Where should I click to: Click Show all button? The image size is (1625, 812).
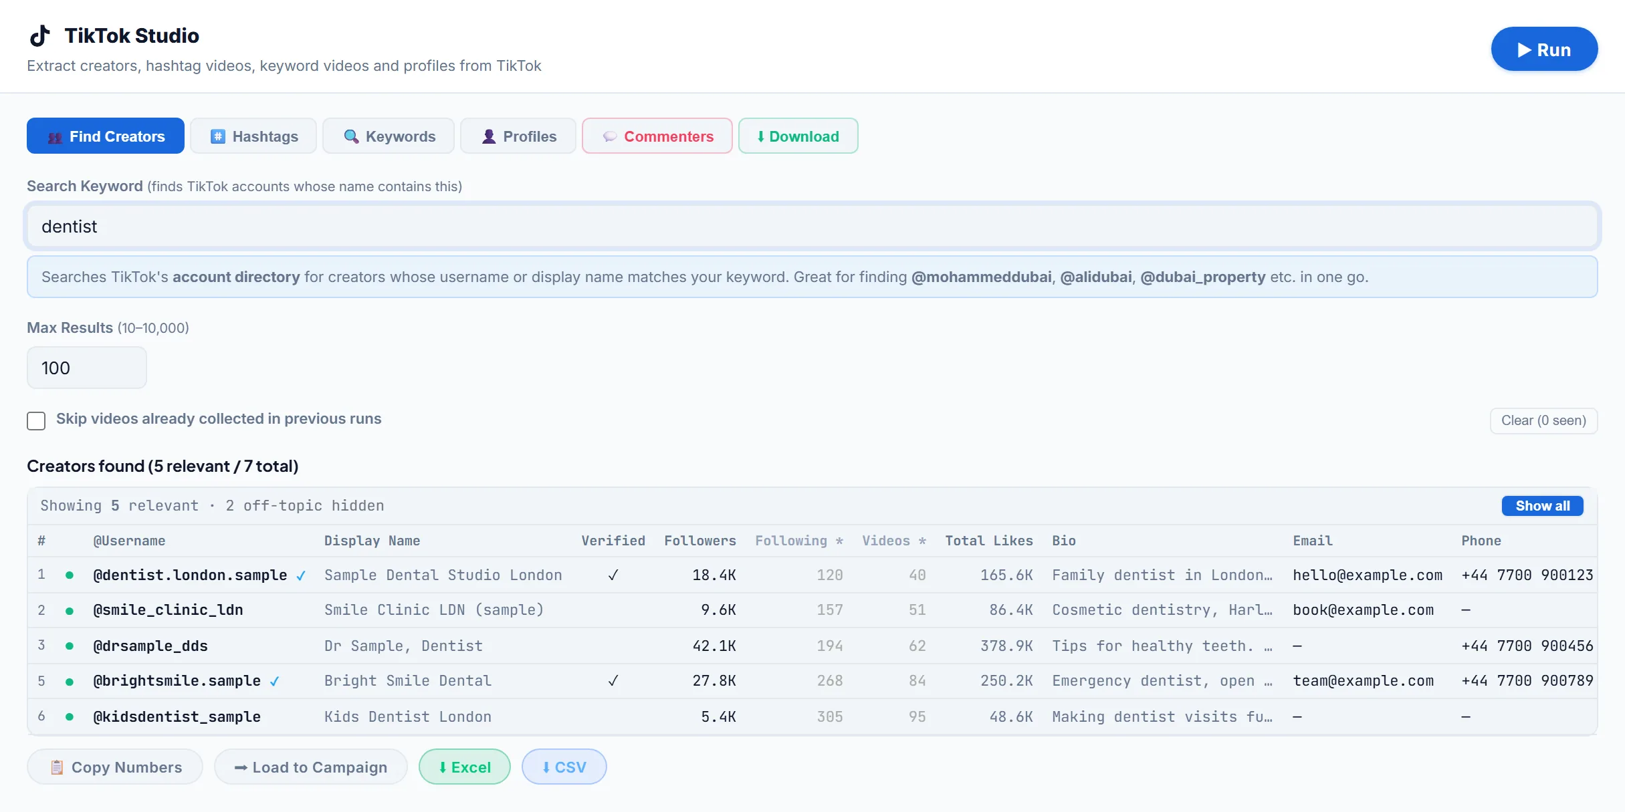click(1542, 506)
